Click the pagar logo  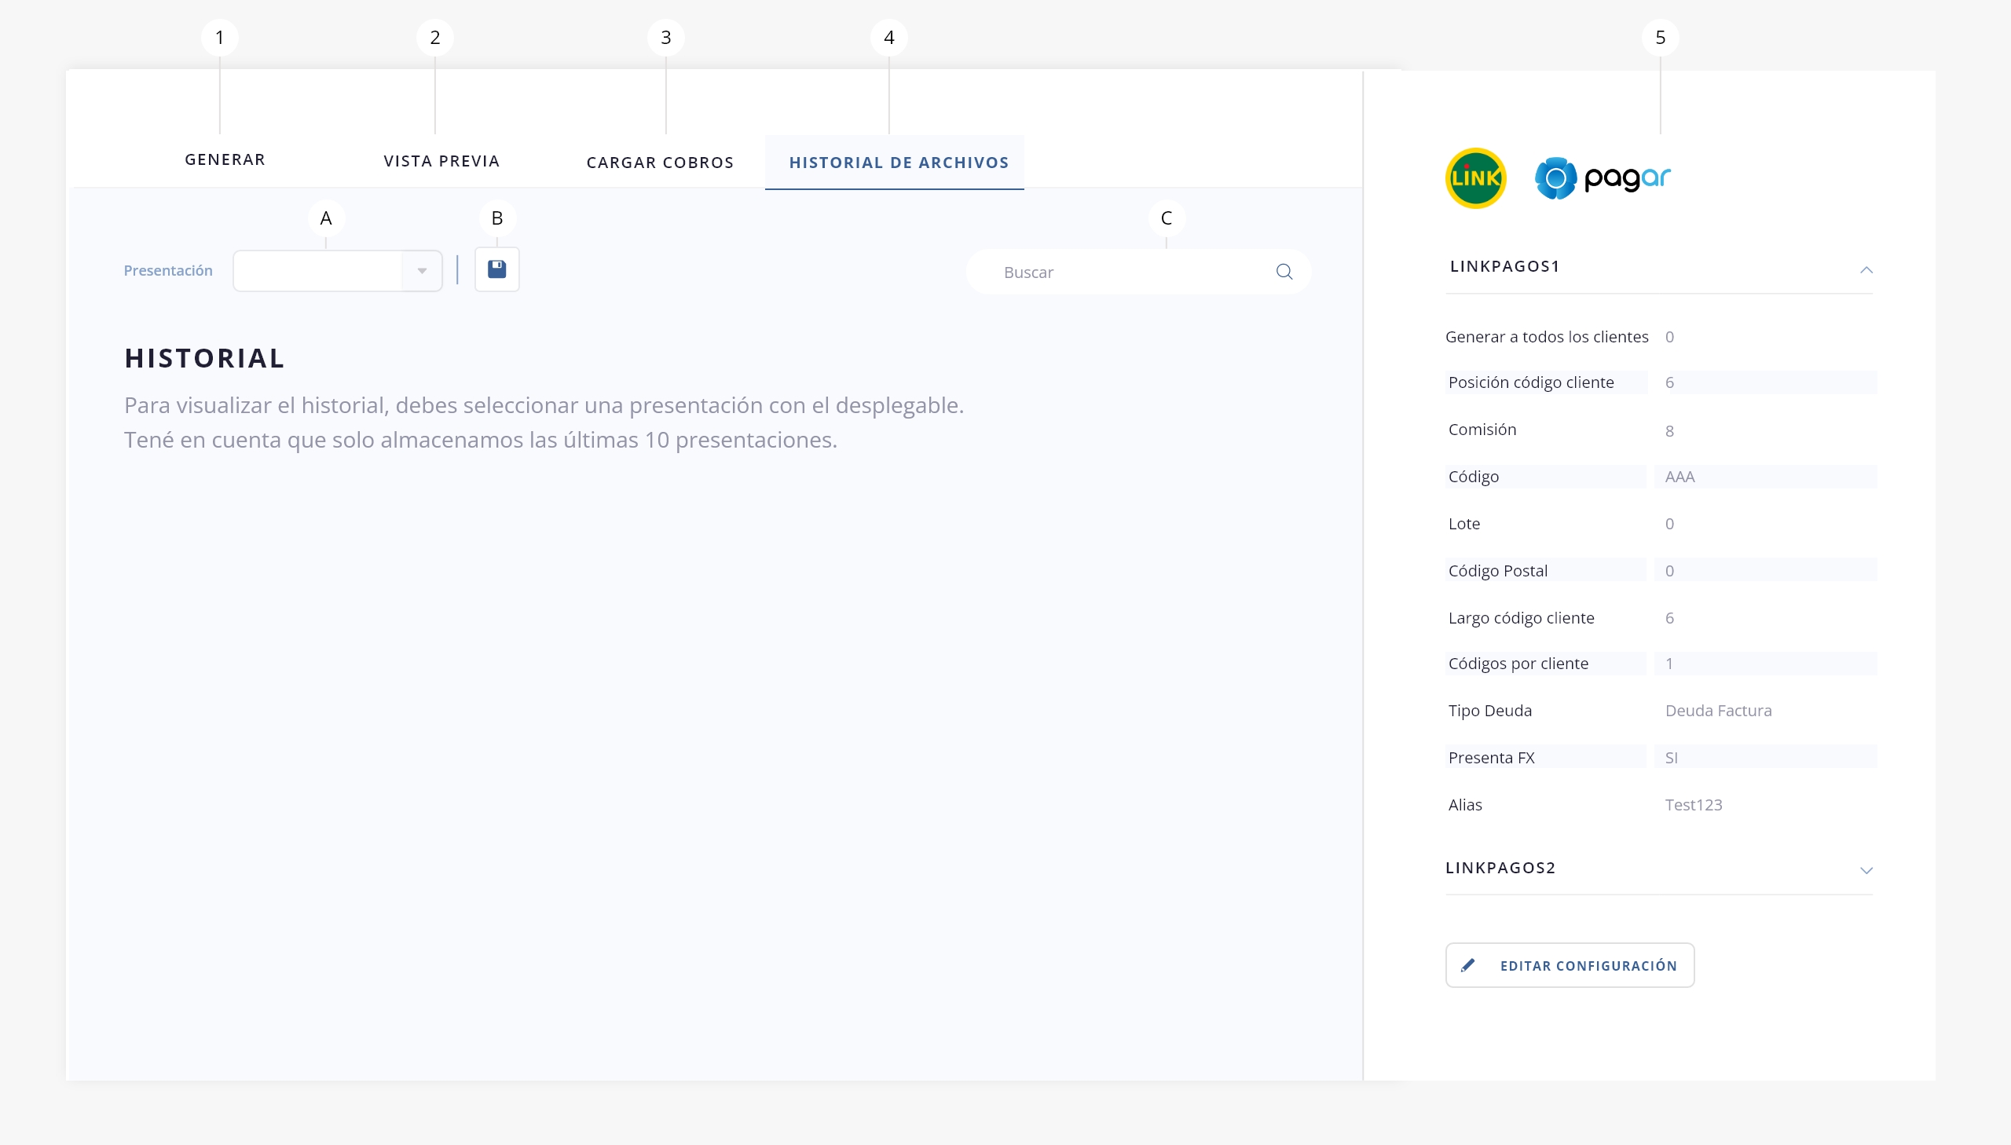tap(1603, 178)
